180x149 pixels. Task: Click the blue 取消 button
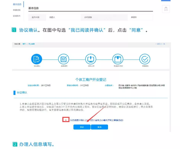(99, 127)
